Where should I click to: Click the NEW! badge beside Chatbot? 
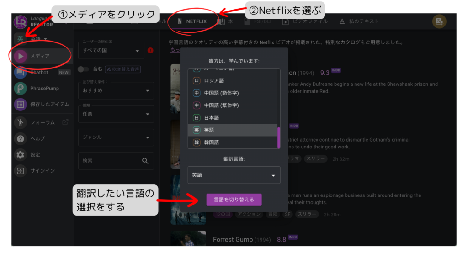point(64,73)
